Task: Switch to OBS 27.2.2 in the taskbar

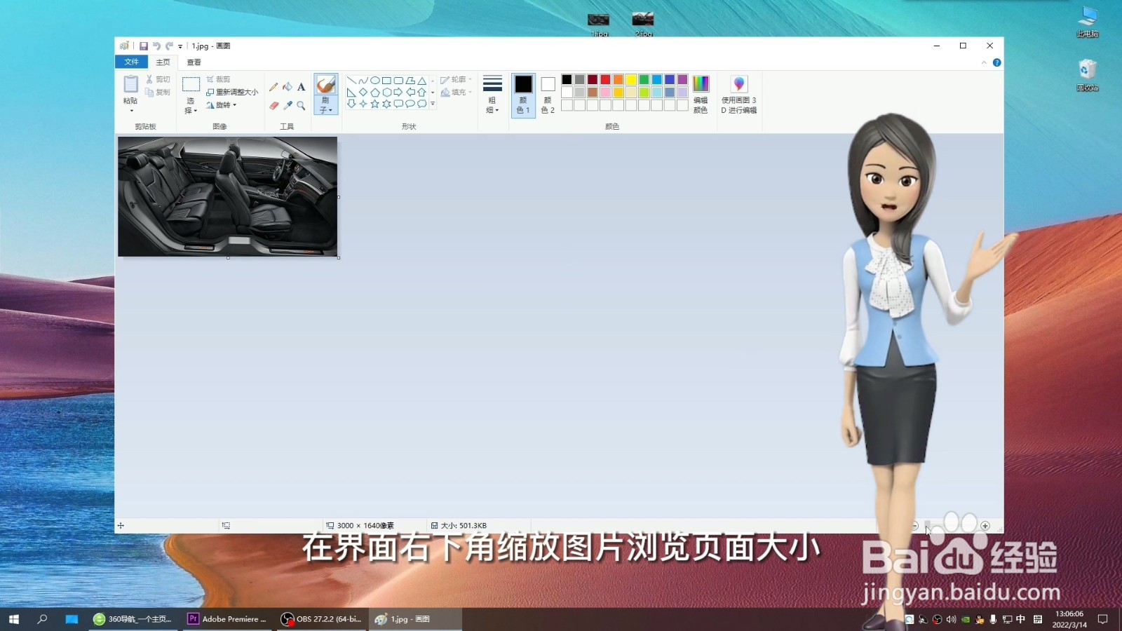Action: [x=322, y=619]
